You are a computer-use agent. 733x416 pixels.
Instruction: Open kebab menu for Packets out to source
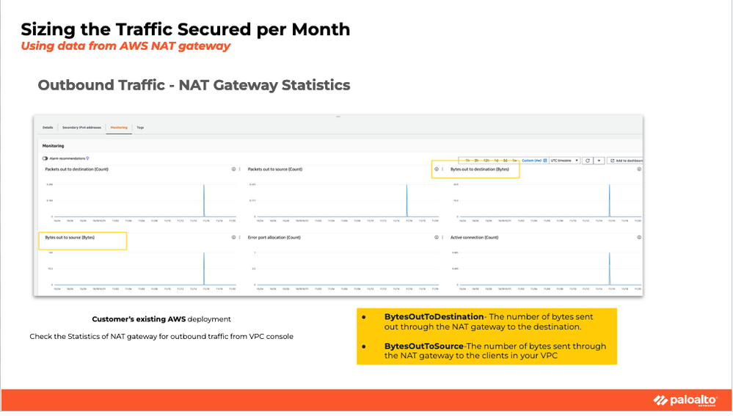(442, 169)
